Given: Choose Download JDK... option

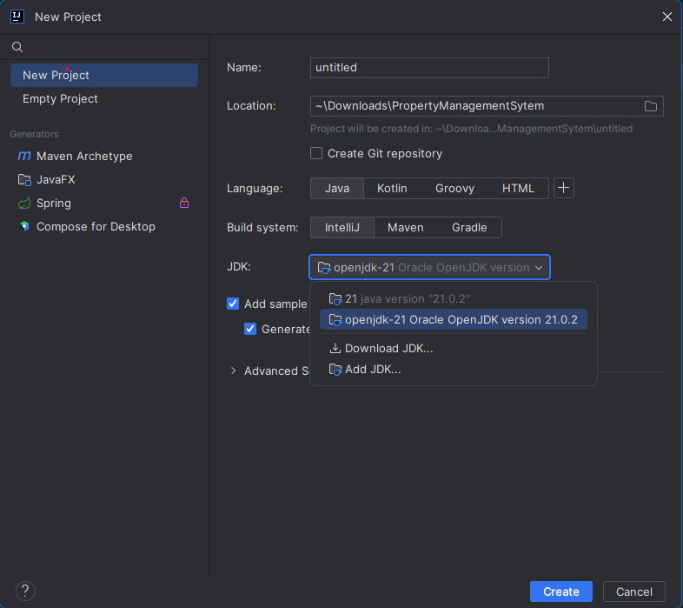Looking at the screenshot, I should pos(453,348).
